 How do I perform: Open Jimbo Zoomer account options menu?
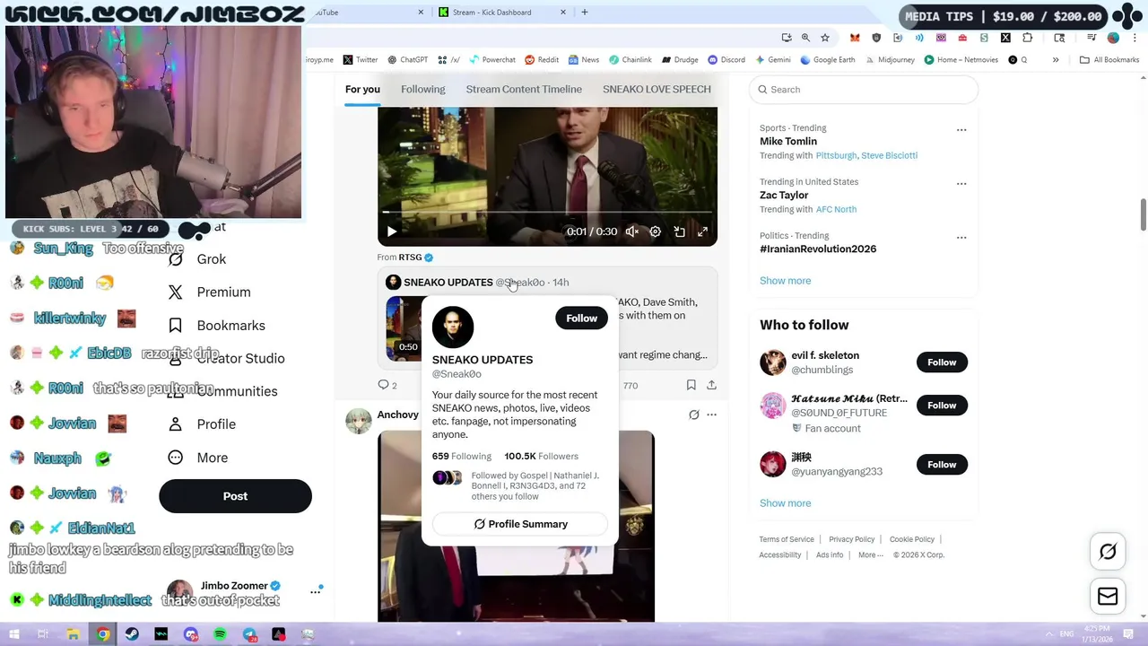pos(316,591)
